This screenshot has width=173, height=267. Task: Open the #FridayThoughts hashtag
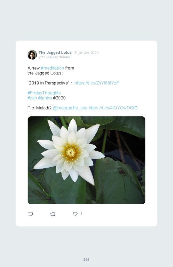(x=44, y=93)
